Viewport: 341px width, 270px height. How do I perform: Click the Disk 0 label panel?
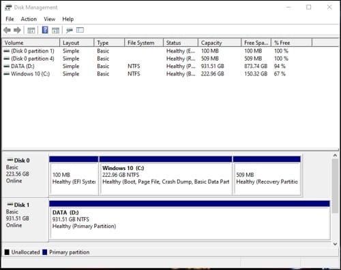(x=25, y=175)
